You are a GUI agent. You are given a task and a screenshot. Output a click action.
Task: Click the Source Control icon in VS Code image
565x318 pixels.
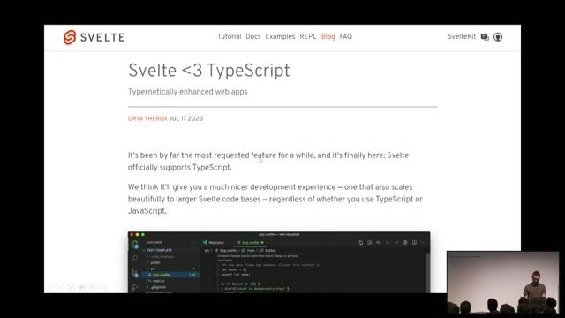point(135,274)
